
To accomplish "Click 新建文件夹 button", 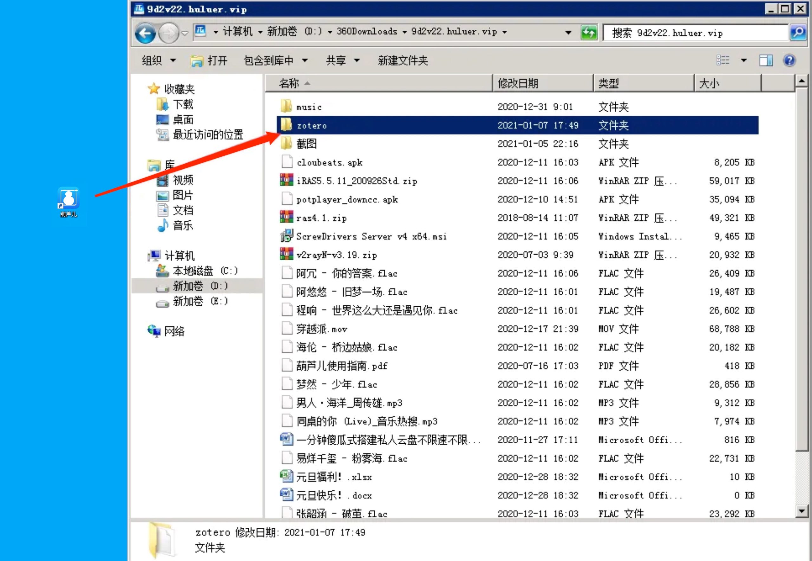I will (x=403, y=61).
